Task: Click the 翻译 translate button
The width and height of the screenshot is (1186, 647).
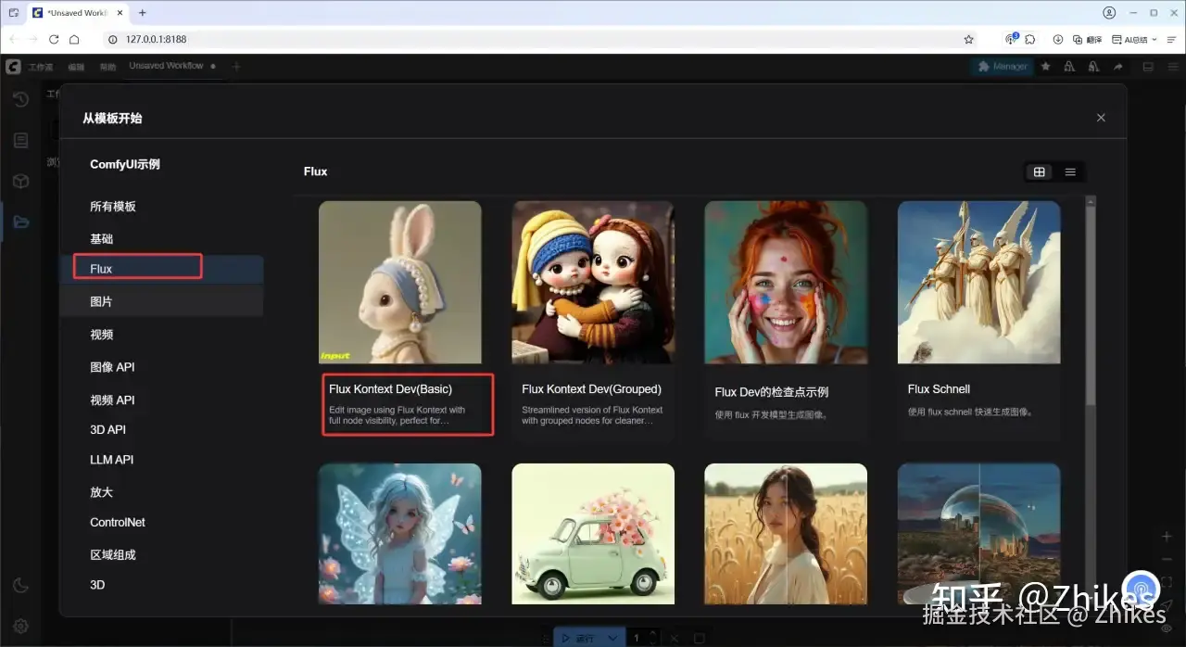Action: click(1088, 39)
